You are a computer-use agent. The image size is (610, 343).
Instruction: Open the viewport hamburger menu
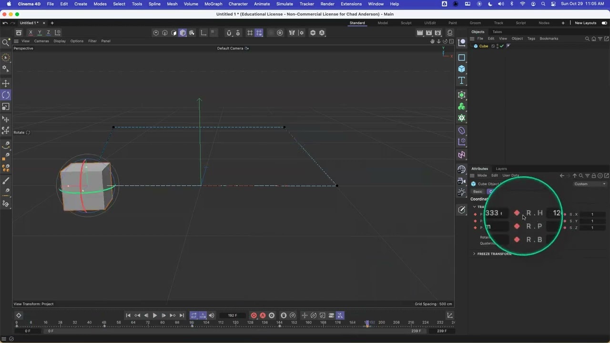tap(16, 41)
